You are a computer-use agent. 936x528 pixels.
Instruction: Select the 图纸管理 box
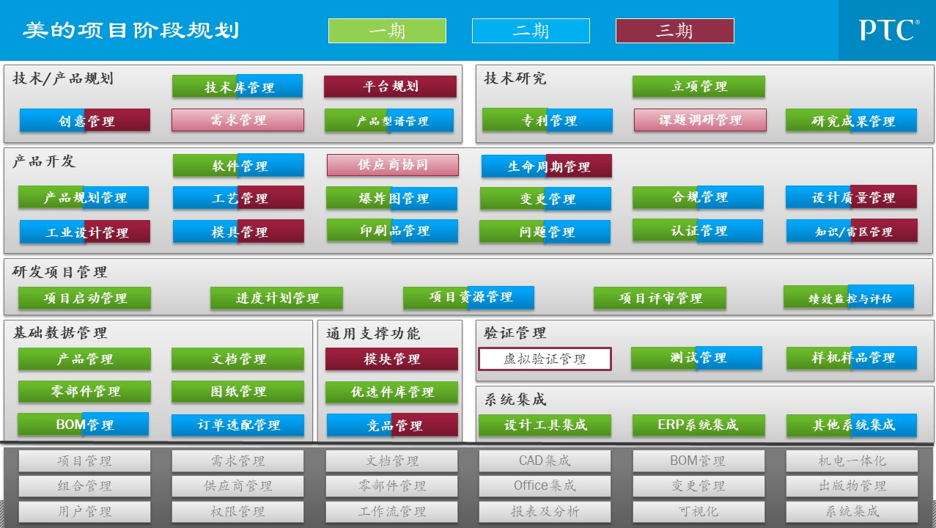tap(237, 392)
